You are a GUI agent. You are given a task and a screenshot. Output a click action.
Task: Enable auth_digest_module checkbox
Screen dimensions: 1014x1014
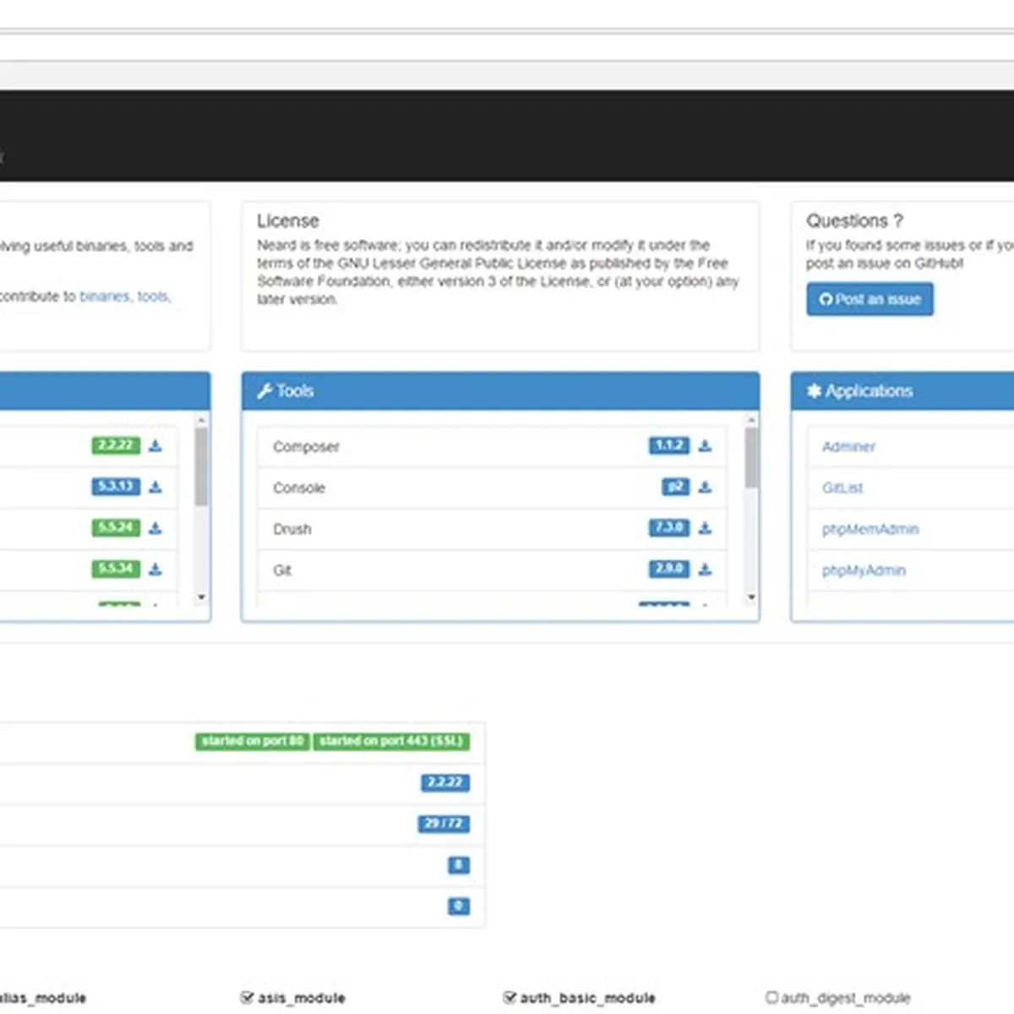[771, 997]
